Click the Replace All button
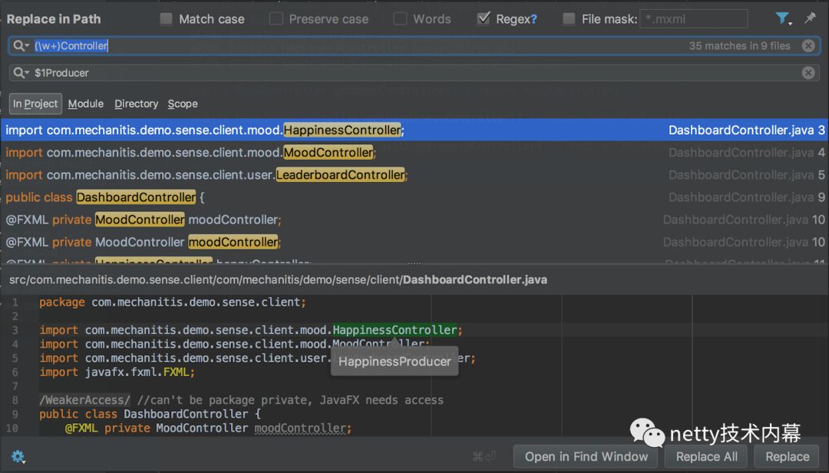Viewport: 829px width, 473px height. 706,456
